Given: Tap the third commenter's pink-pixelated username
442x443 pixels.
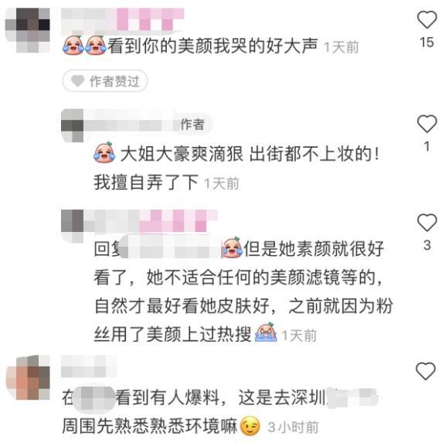Looking at the screenshot, I should (140, 221).
